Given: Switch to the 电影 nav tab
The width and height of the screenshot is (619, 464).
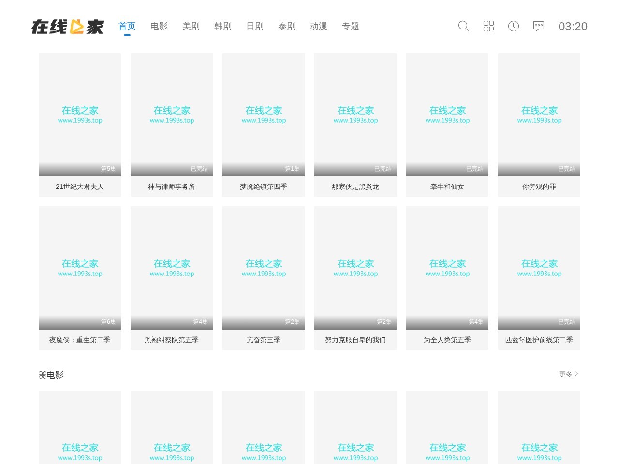Looking at the screenshot, I should click(159, 26).
